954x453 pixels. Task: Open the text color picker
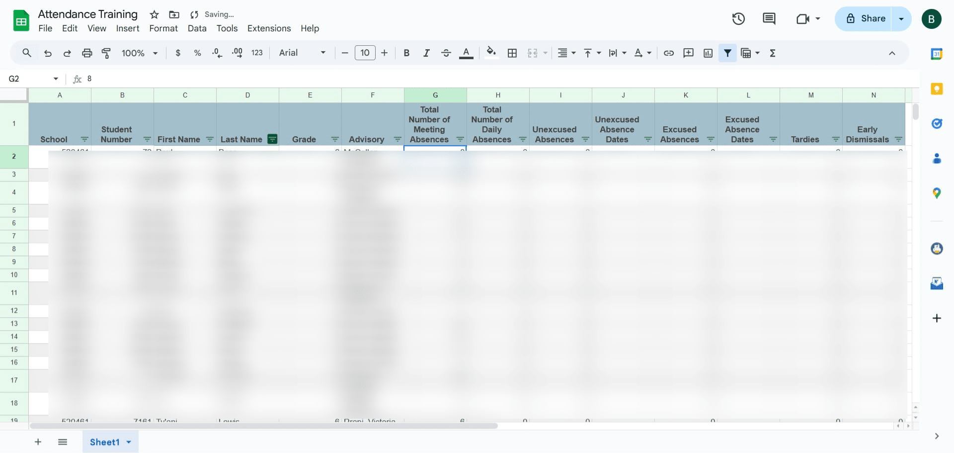(466, 53)
